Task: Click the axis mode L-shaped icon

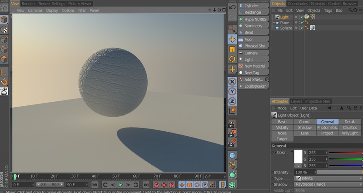Action: click(4, 72)
